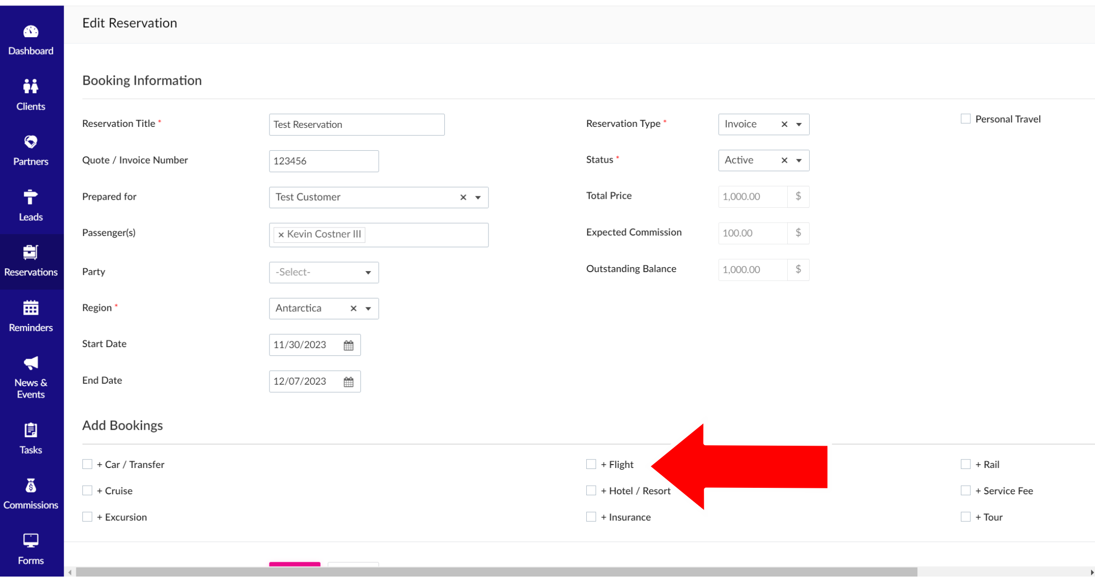Open Commissions money bag icon
Image resolution: width=1095 pixels, height=582 pixels.
click(30, 486)
